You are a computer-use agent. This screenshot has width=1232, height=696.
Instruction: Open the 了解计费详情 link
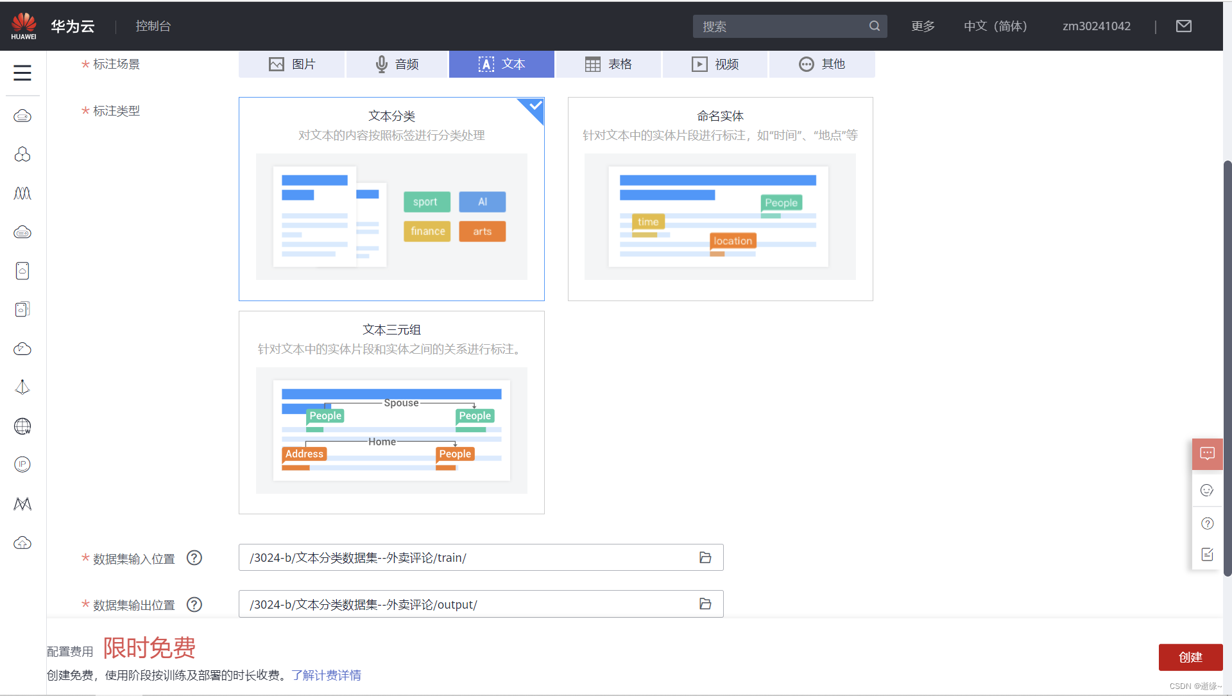coord(326,675)
